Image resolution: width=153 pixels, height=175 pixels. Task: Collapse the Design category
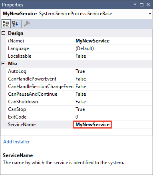[4, 33]
